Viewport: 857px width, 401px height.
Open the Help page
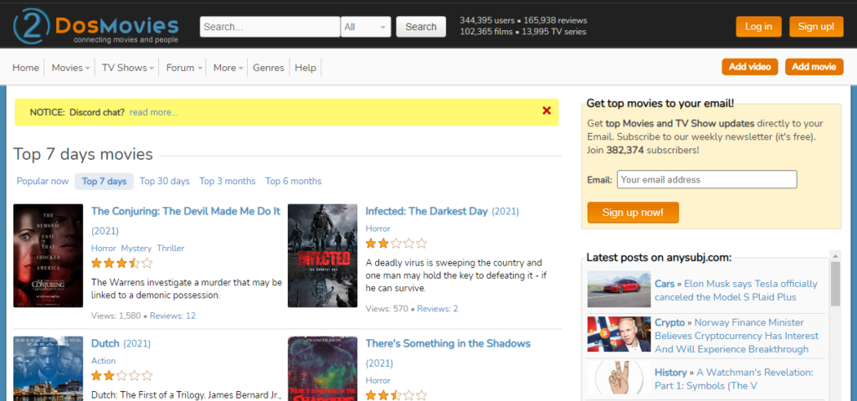pos(305,68)
